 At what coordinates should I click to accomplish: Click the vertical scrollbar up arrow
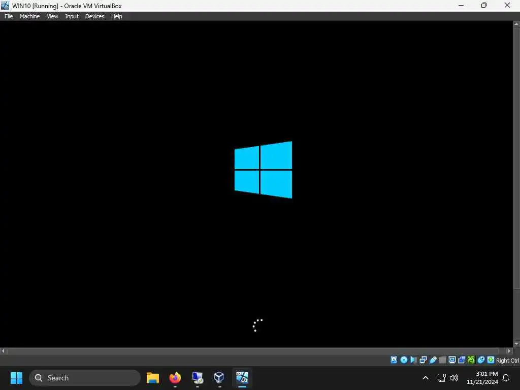point(516,24)
